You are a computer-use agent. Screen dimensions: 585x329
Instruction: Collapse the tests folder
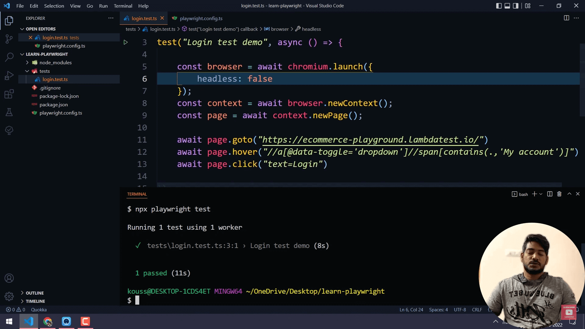pyautogui.click(x=44, y=71)
